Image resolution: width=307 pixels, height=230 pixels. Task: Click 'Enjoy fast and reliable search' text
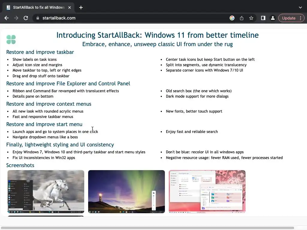tap(192, 132)
